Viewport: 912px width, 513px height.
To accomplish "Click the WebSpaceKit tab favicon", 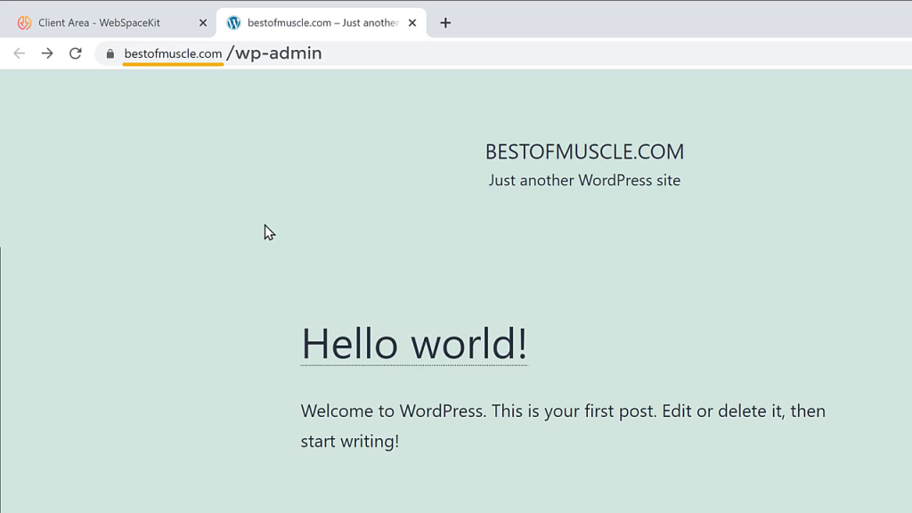I will 24,22.
